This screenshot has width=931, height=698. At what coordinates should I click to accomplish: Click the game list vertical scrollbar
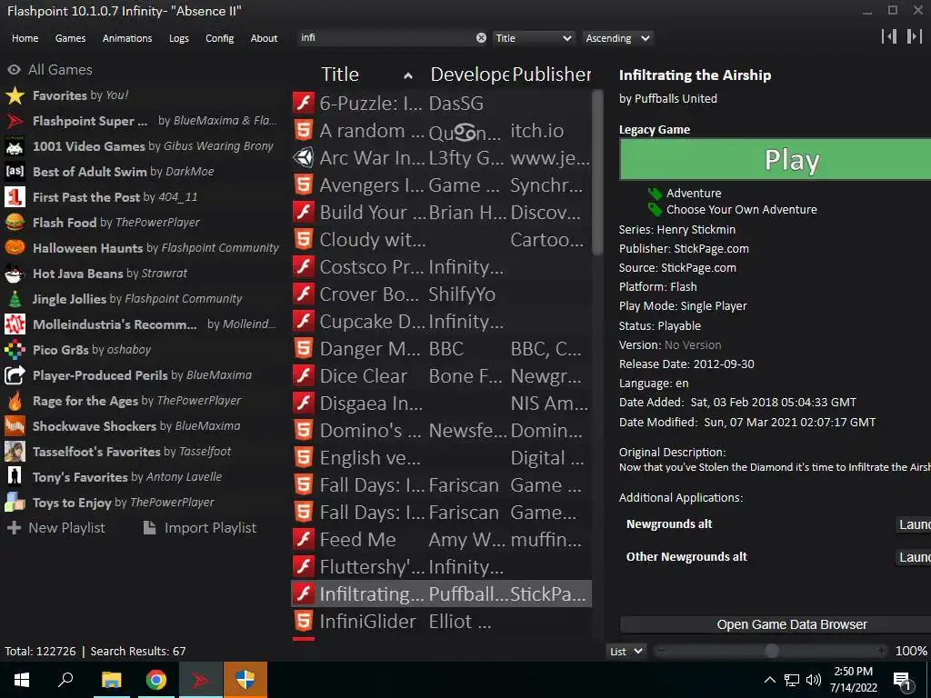[x=597, y=172]
